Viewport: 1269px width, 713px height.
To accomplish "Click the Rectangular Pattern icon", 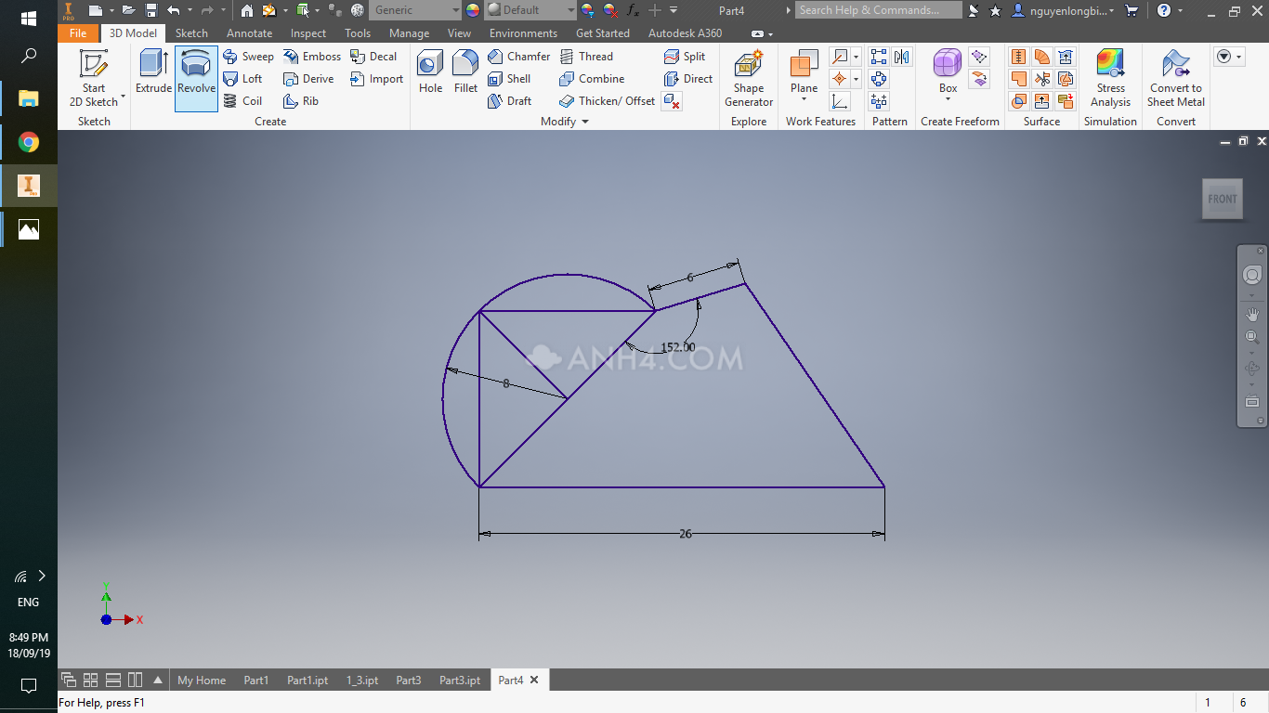I will coord(879,57).
